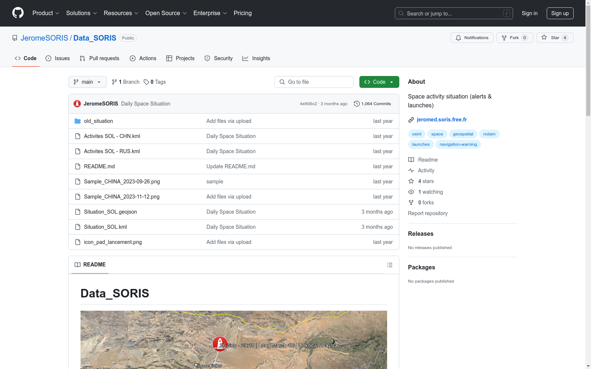Open the README map screenshot image
591x369 pixels.
[234, 340]
